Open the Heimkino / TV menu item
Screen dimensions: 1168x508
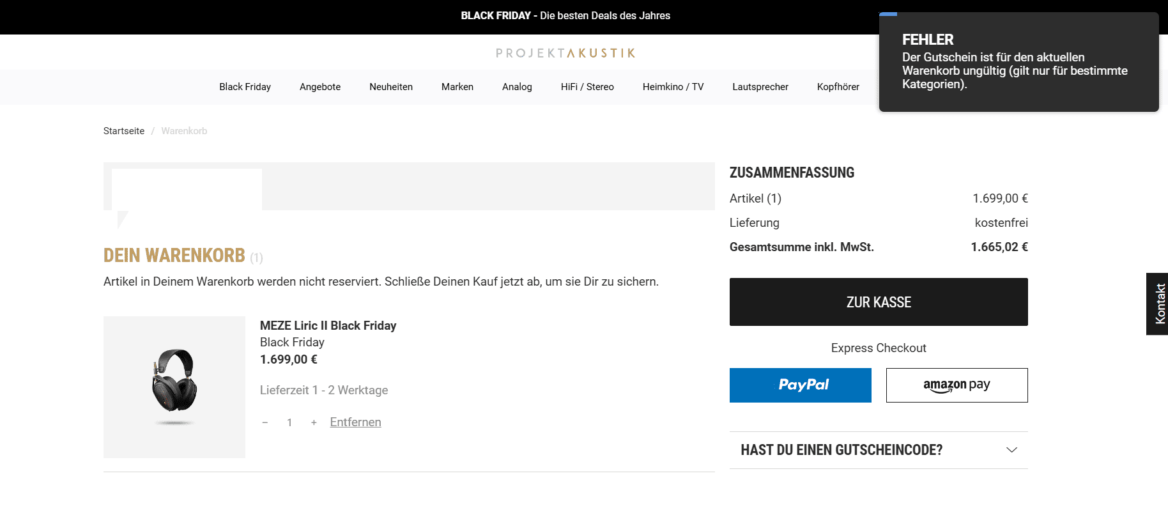point(673,87)
